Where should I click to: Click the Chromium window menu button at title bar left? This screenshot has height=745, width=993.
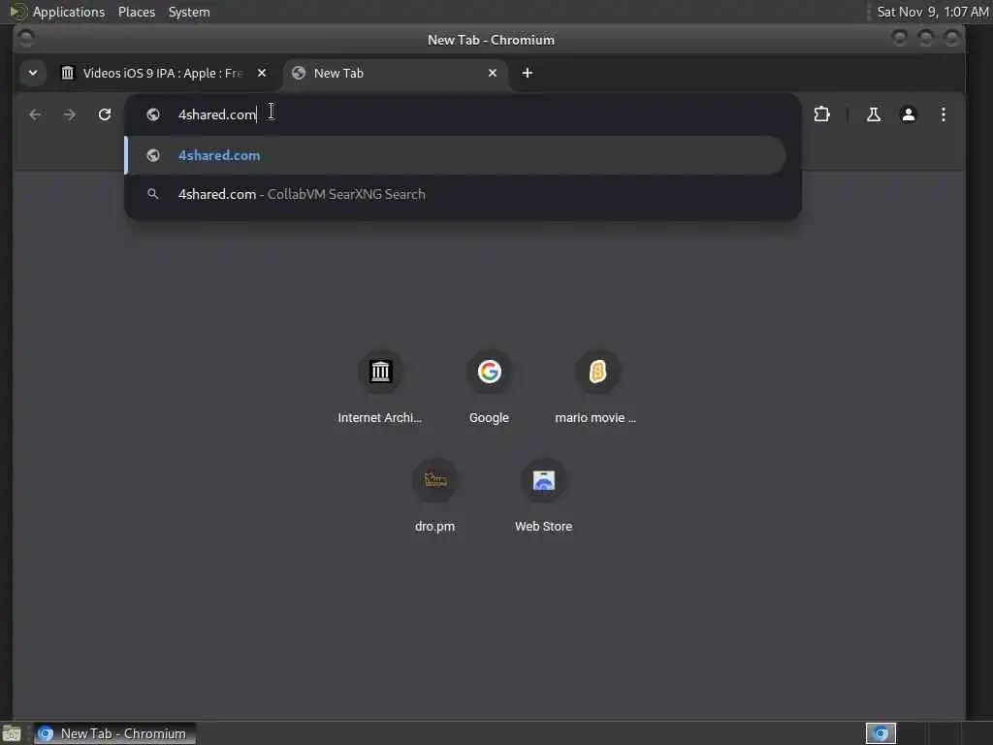26,39
